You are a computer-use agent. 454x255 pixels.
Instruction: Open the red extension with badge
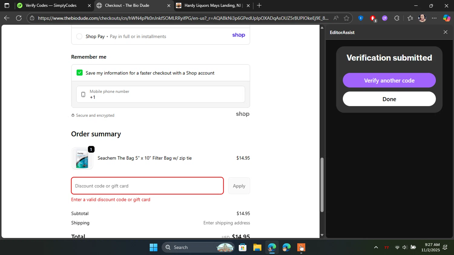tap(373, 18)
